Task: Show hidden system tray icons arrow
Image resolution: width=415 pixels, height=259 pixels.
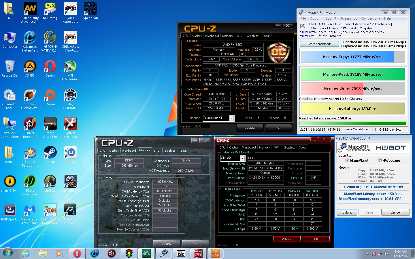Action: [x=367, y=254]
